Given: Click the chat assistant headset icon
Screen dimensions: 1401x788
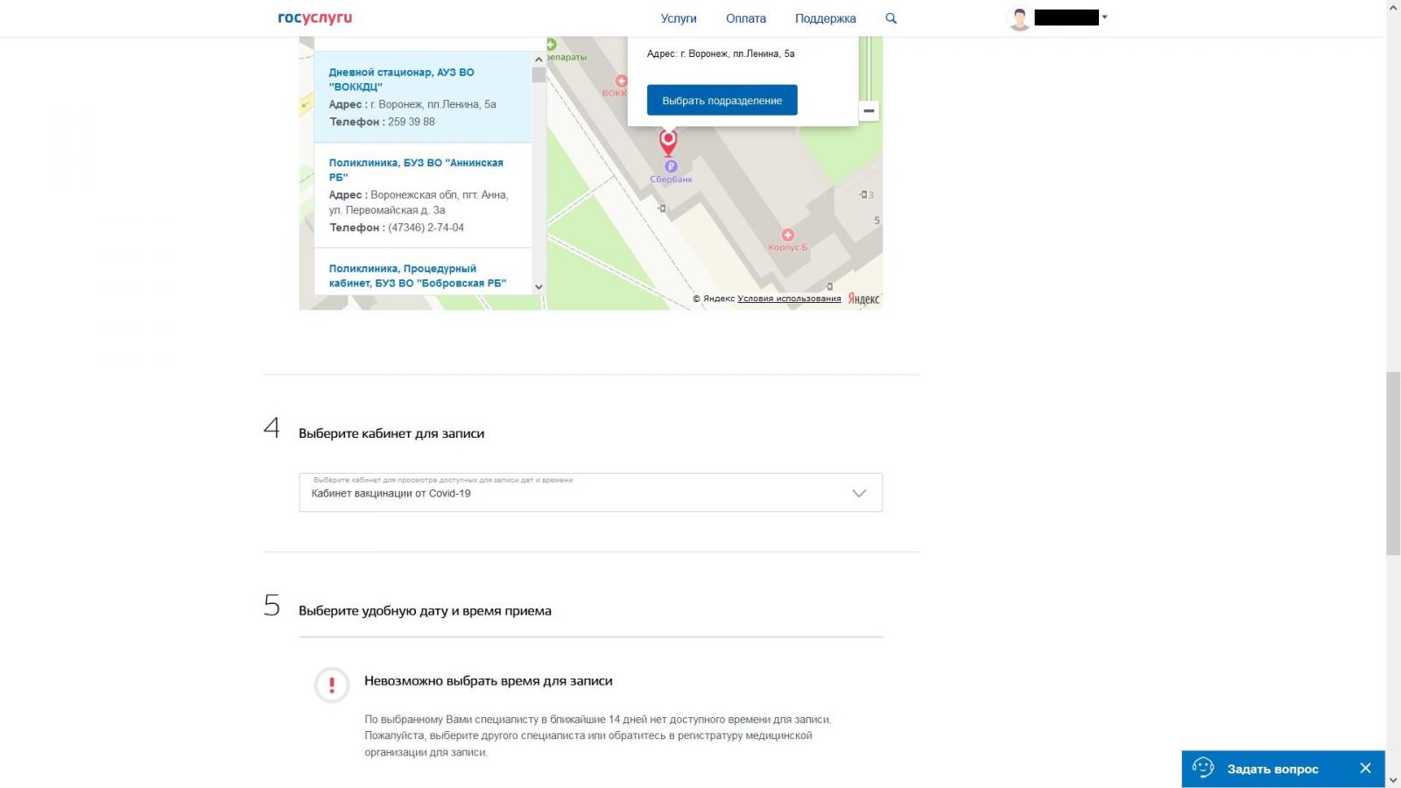Looking at the screenshot, I should click(x=1203, y=769).
